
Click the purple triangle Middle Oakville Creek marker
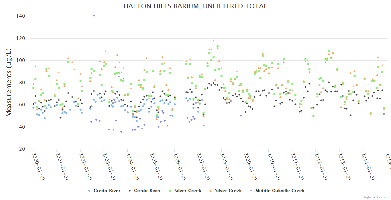click(x=251, y=191)
